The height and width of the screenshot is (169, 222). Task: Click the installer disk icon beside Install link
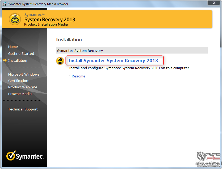[60, 61]
